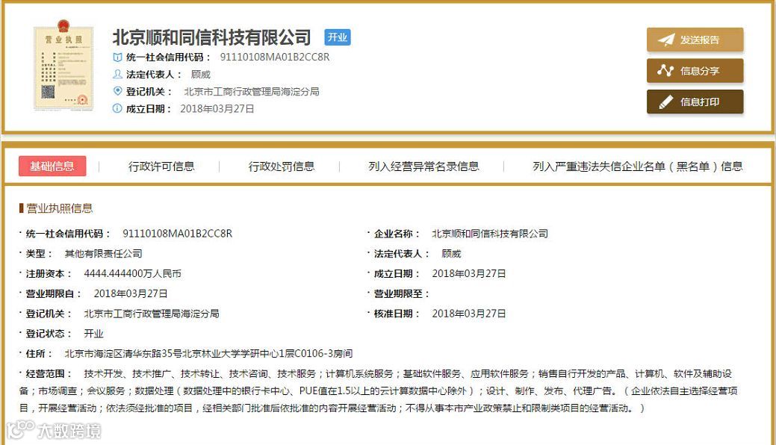Click details 成立日期 value 2018年03月27日
This screenshot has width=776, height=445.
pyautogui.click(x=469, y=274)
